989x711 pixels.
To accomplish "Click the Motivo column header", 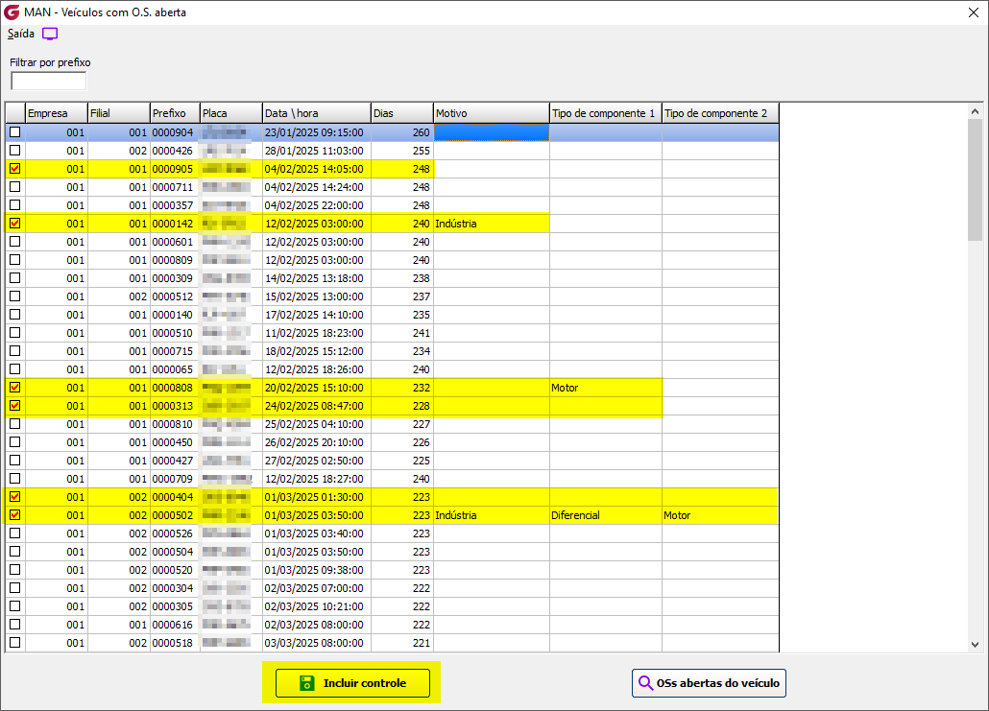I will click(x=492, y=113).
